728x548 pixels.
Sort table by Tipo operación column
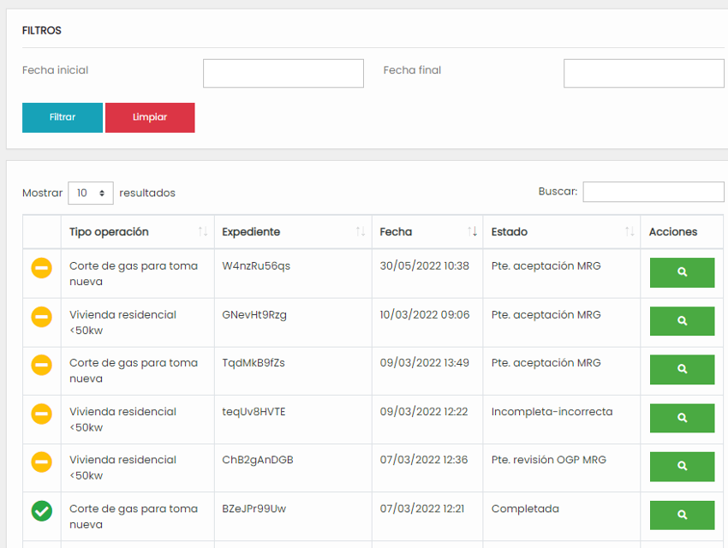pos(137,231)
